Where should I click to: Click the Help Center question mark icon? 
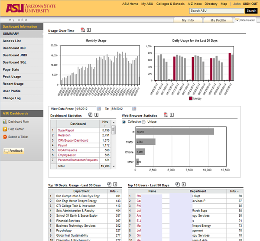pyautogui.click(x=5, y=129)
